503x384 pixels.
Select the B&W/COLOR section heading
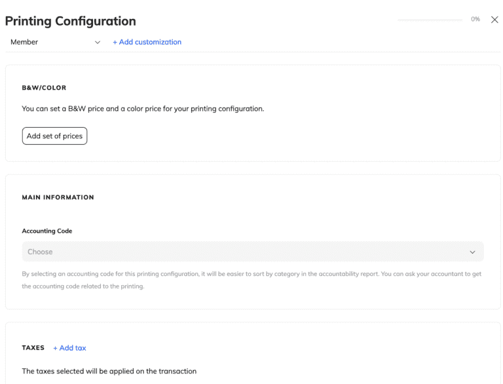coord(44,88)
